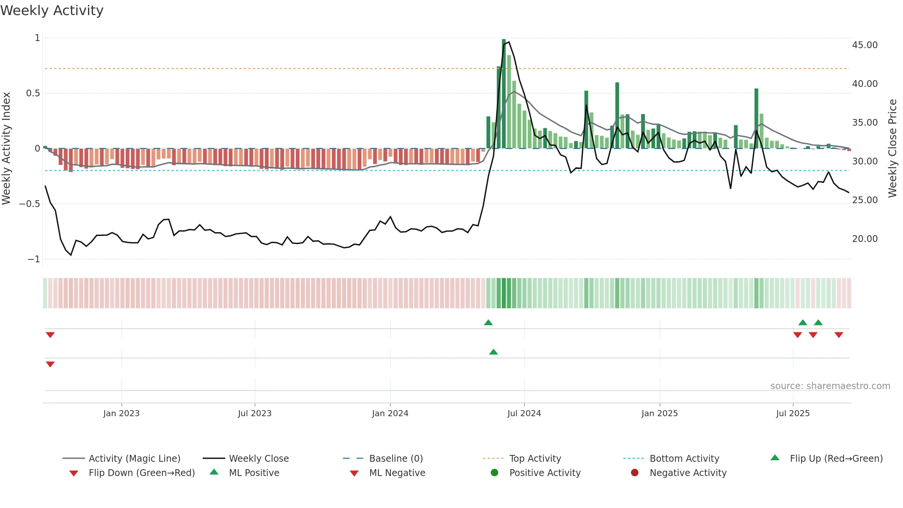Click the first flip up marker before Jul 2024

[488, 322]
